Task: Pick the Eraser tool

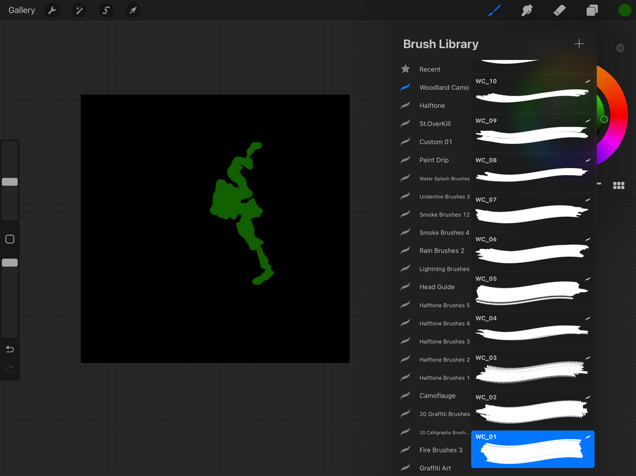Action: pos(559,10)
